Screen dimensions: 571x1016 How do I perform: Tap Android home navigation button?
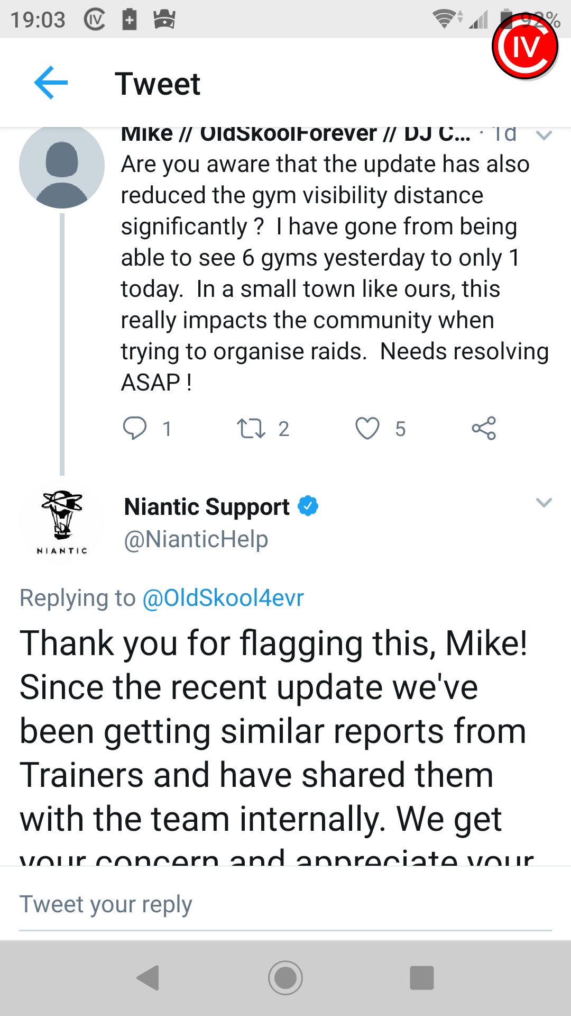click(x=285, y=977)
